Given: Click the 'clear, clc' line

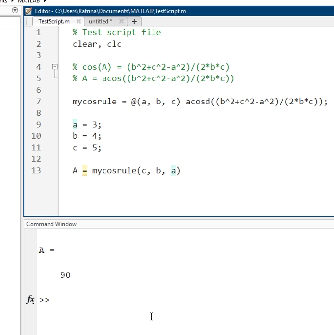Looking at the screenshot, I should pos(97,44).
